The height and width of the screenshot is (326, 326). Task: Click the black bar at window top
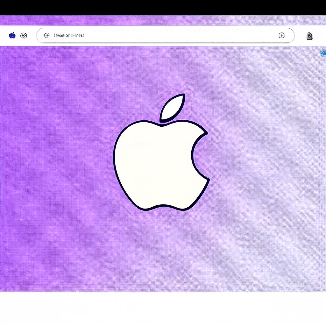[x=163, y=8]
